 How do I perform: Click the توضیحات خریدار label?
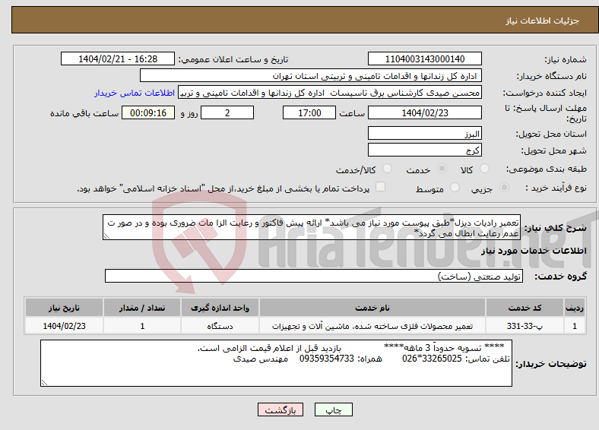click(551, 364)
